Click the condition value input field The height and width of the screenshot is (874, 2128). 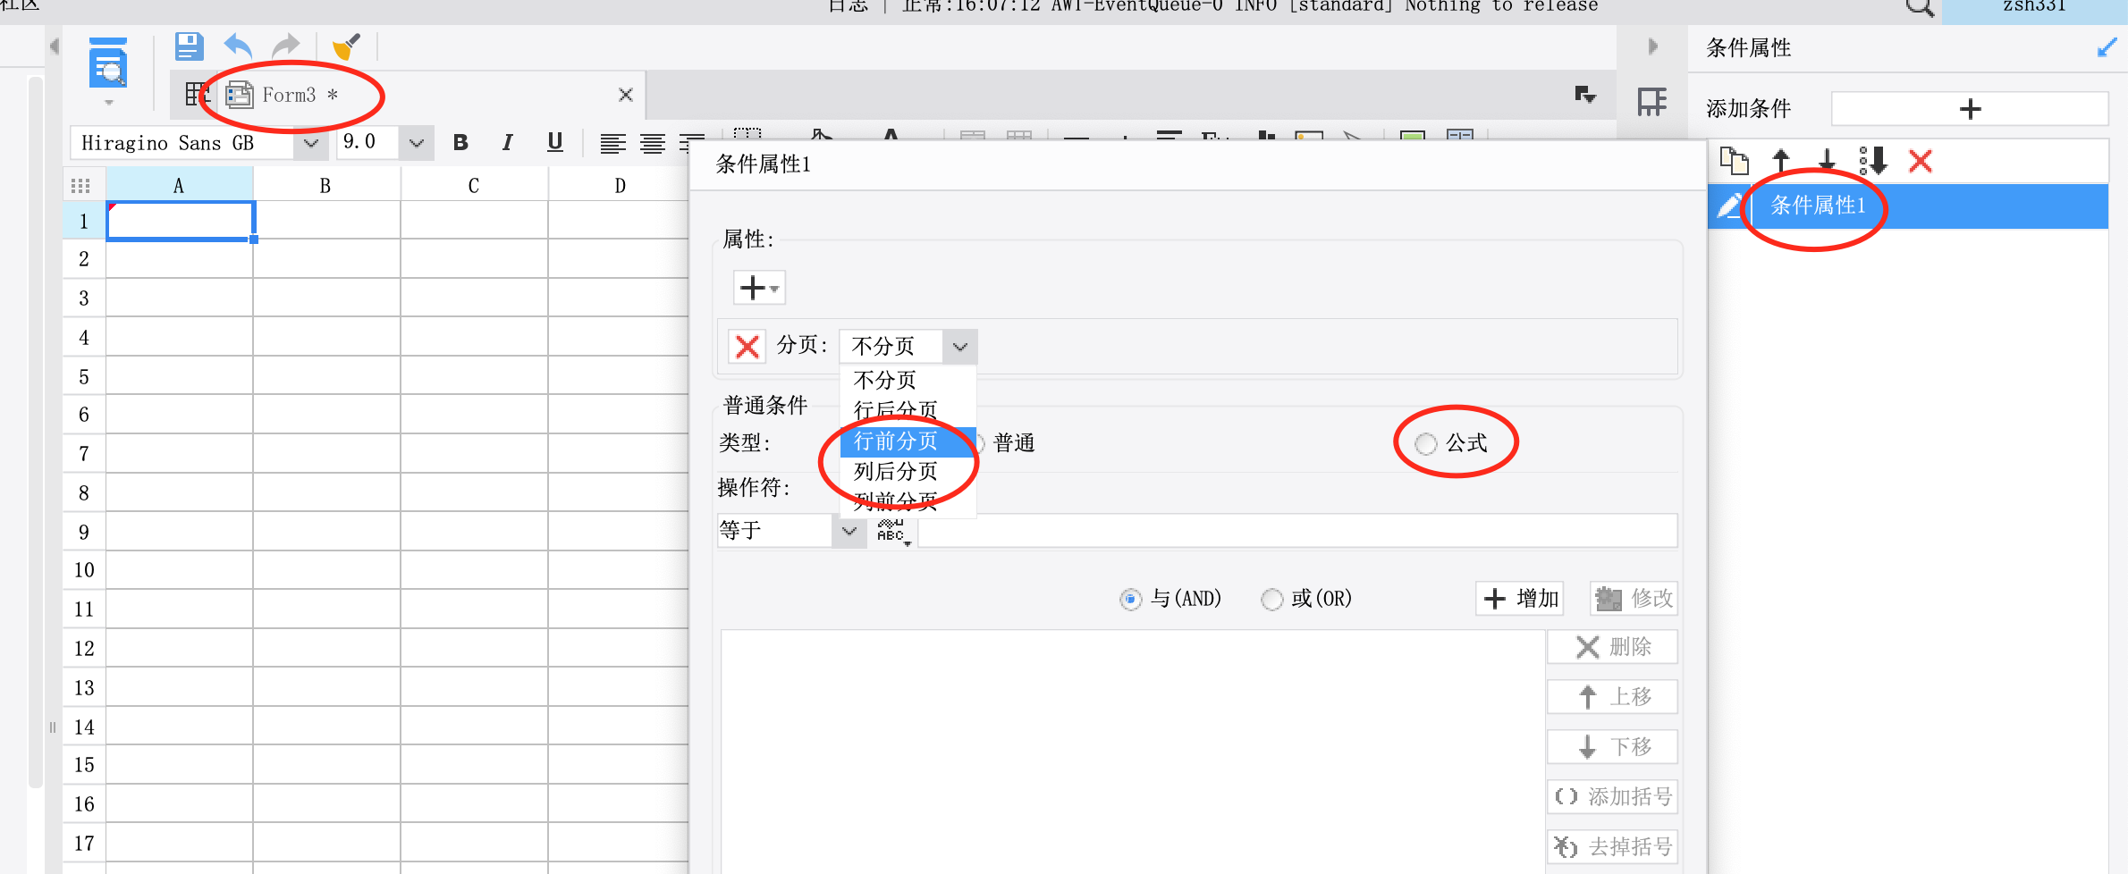(x=1297, y=531)
